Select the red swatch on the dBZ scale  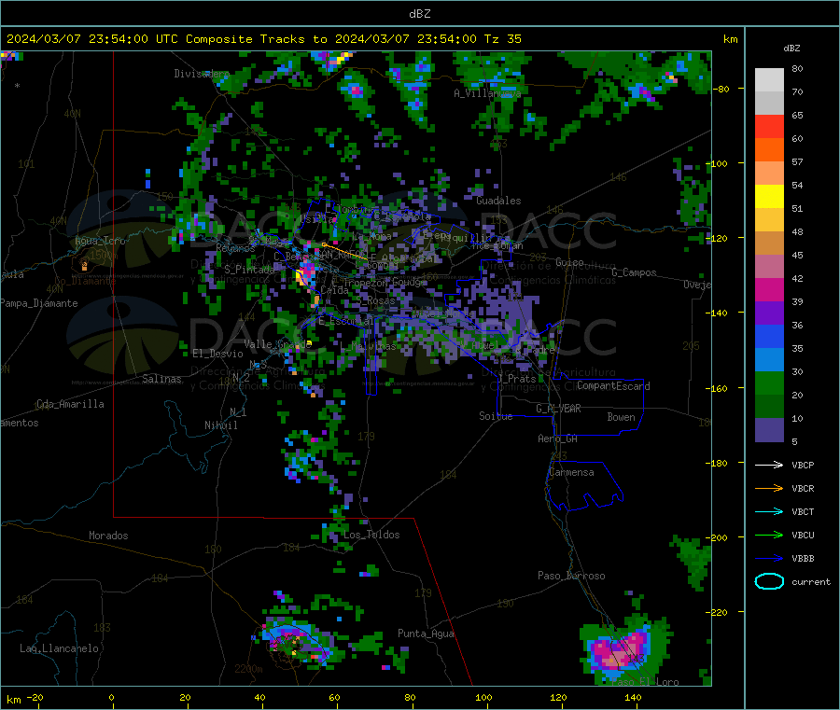click(x=769, y=126)
